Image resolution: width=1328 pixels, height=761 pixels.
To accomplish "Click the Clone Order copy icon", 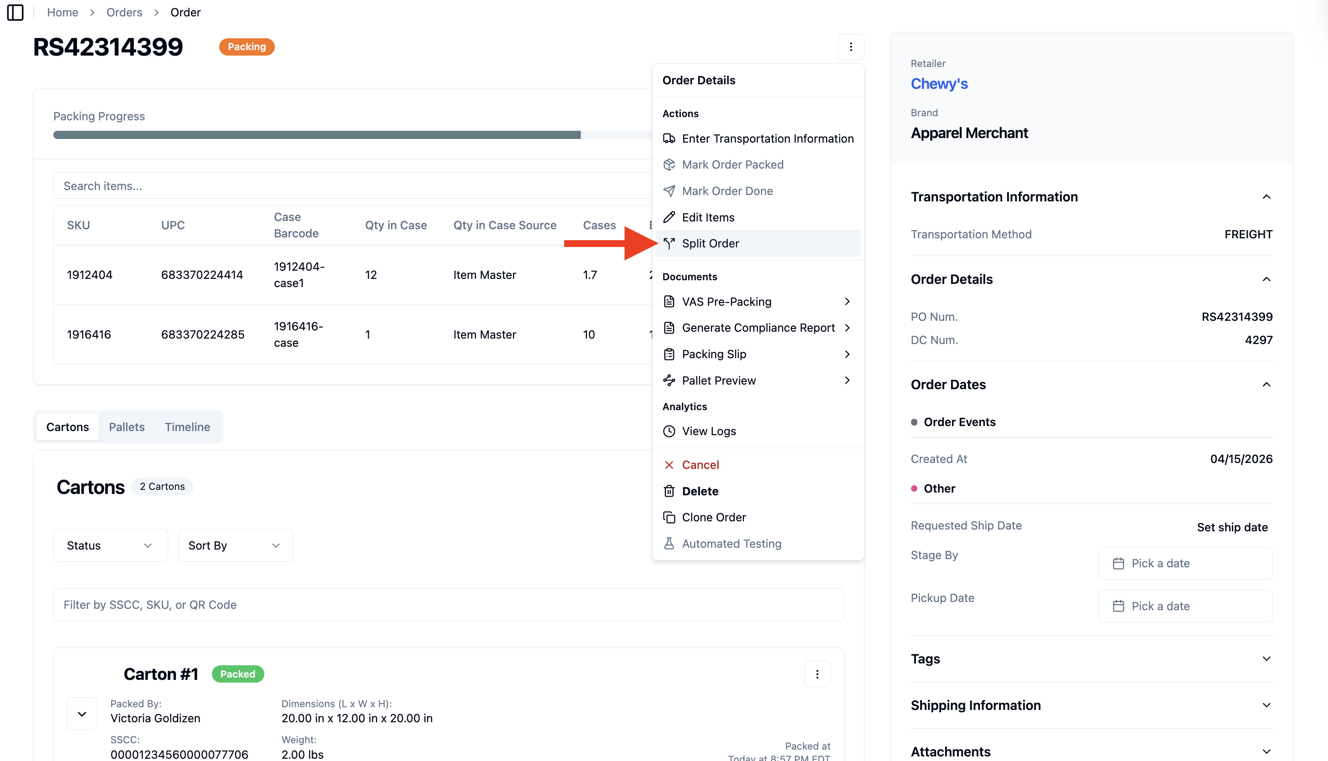I will (669, 517).
